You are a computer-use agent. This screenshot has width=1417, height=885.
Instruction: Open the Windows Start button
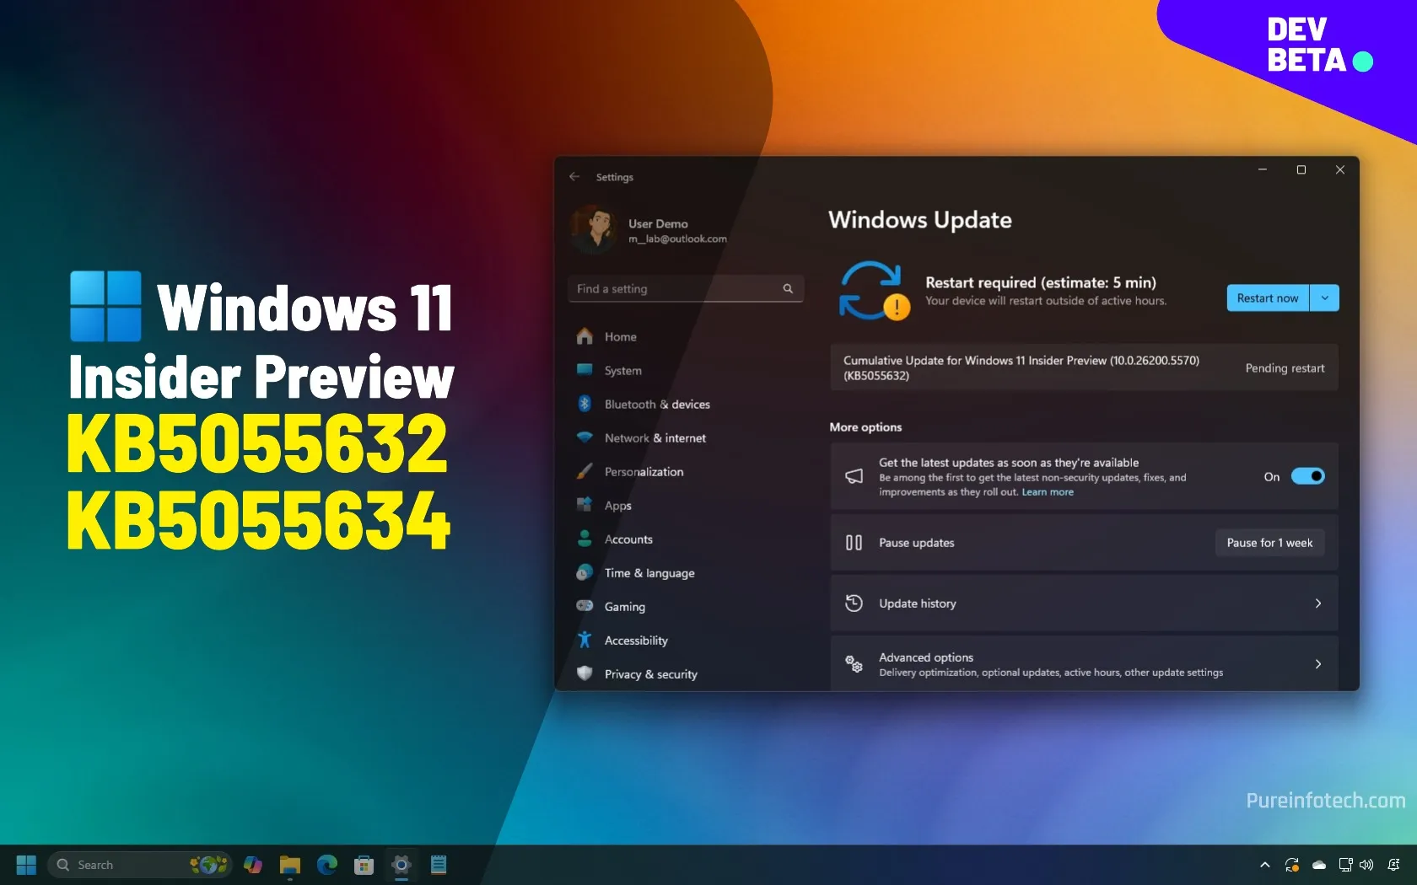pos(26,865)
